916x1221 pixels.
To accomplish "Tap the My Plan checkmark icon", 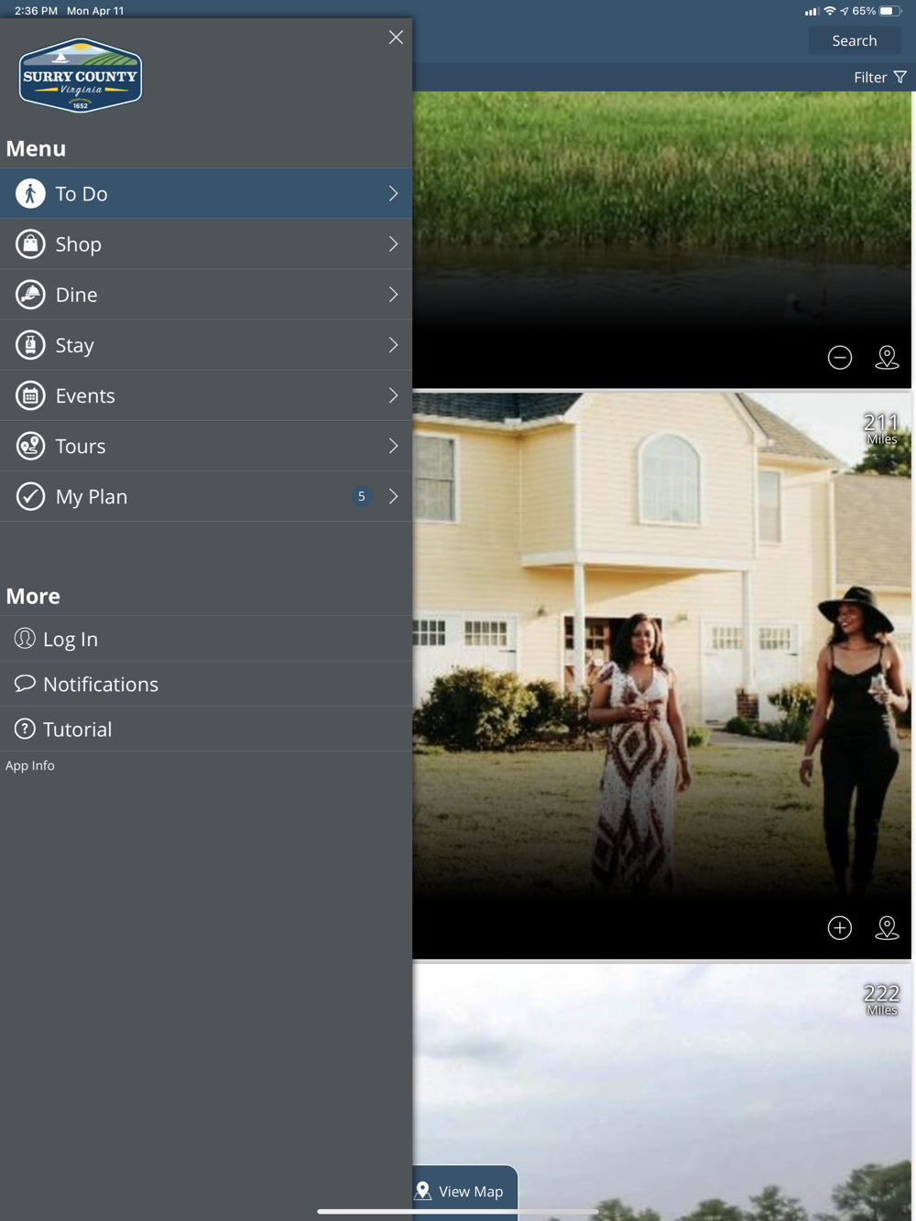I will [x=30, y=496].
